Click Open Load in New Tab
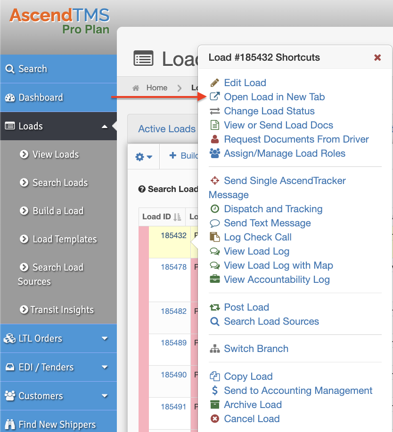This screenshot has height=432, width=393. (274, 96)
